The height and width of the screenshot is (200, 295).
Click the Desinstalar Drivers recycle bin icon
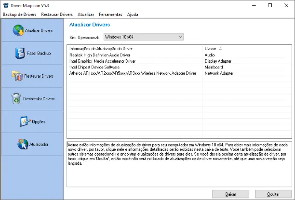coord(16,98)
